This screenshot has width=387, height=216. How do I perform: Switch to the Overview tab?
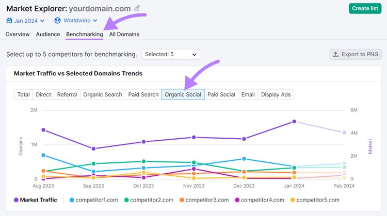pyautogui.click(x=18, y=34)
